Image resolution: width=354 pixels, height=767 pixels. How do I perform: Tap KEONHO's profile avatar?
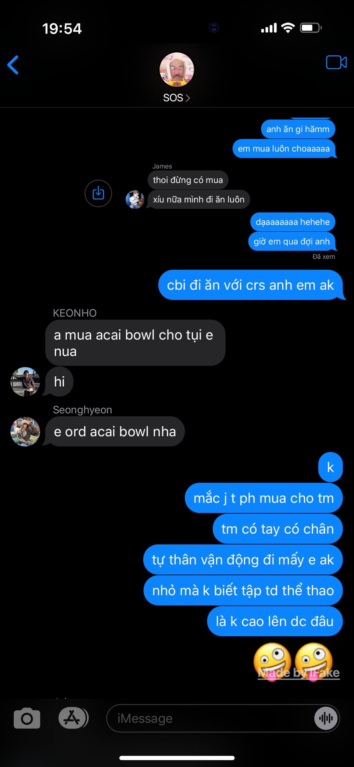coord(25,382)
